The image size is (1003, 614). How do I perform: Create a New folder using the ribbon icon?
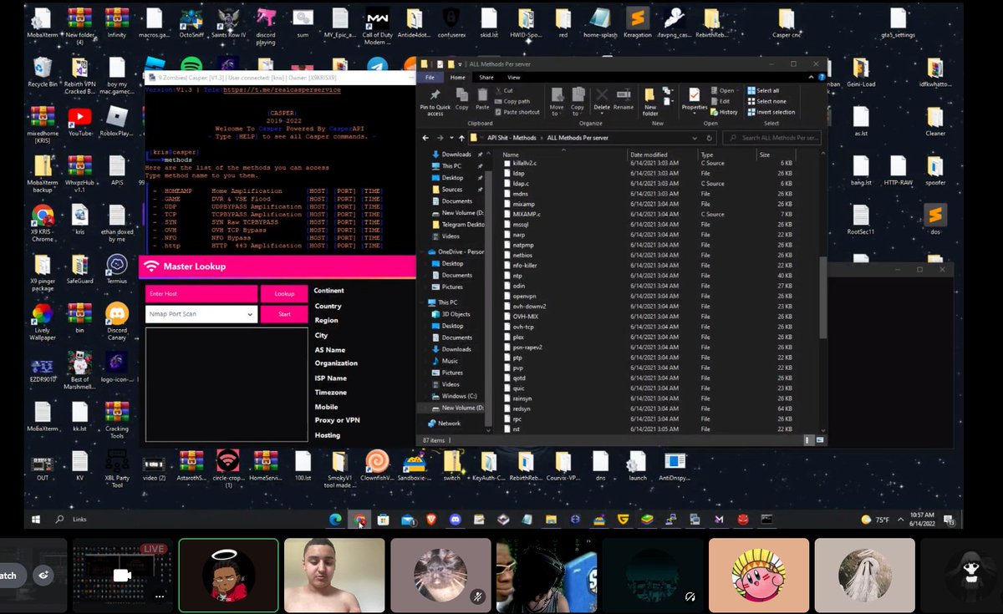coord(650,95)
